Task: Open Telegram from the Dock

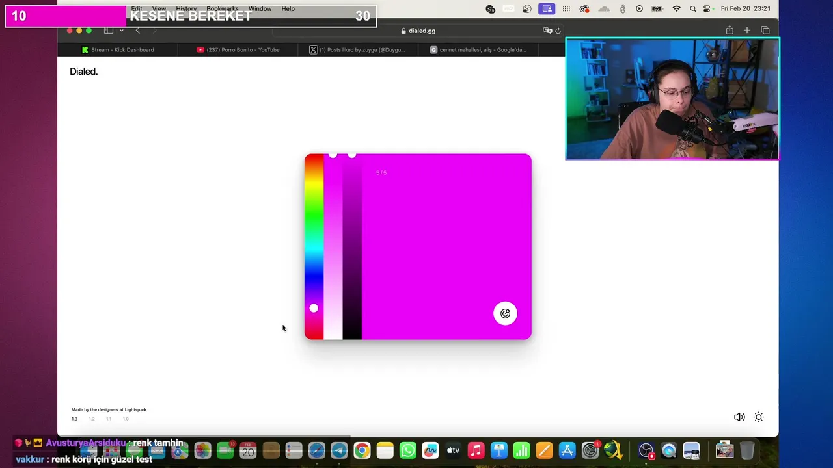Action: pyautogui.click(x=339, y=450)
